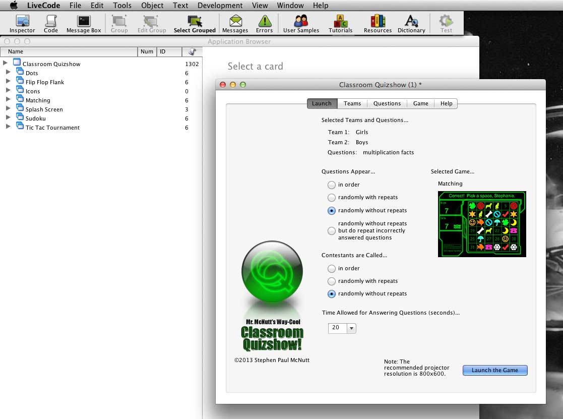This screenshot has width=563, height=419.
Task: Open the Messages toolbar icon
Action: (235, 23)
